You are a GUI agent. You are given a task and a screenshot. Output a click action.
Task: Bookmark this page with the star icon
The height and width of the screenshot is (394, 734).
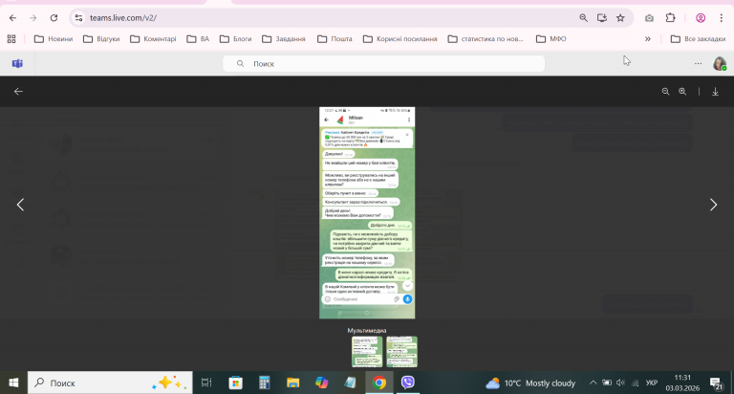(620, 18)
